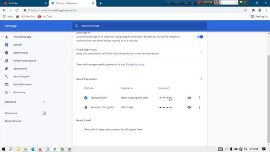Open the Apps bookmark shortcut

8,16
